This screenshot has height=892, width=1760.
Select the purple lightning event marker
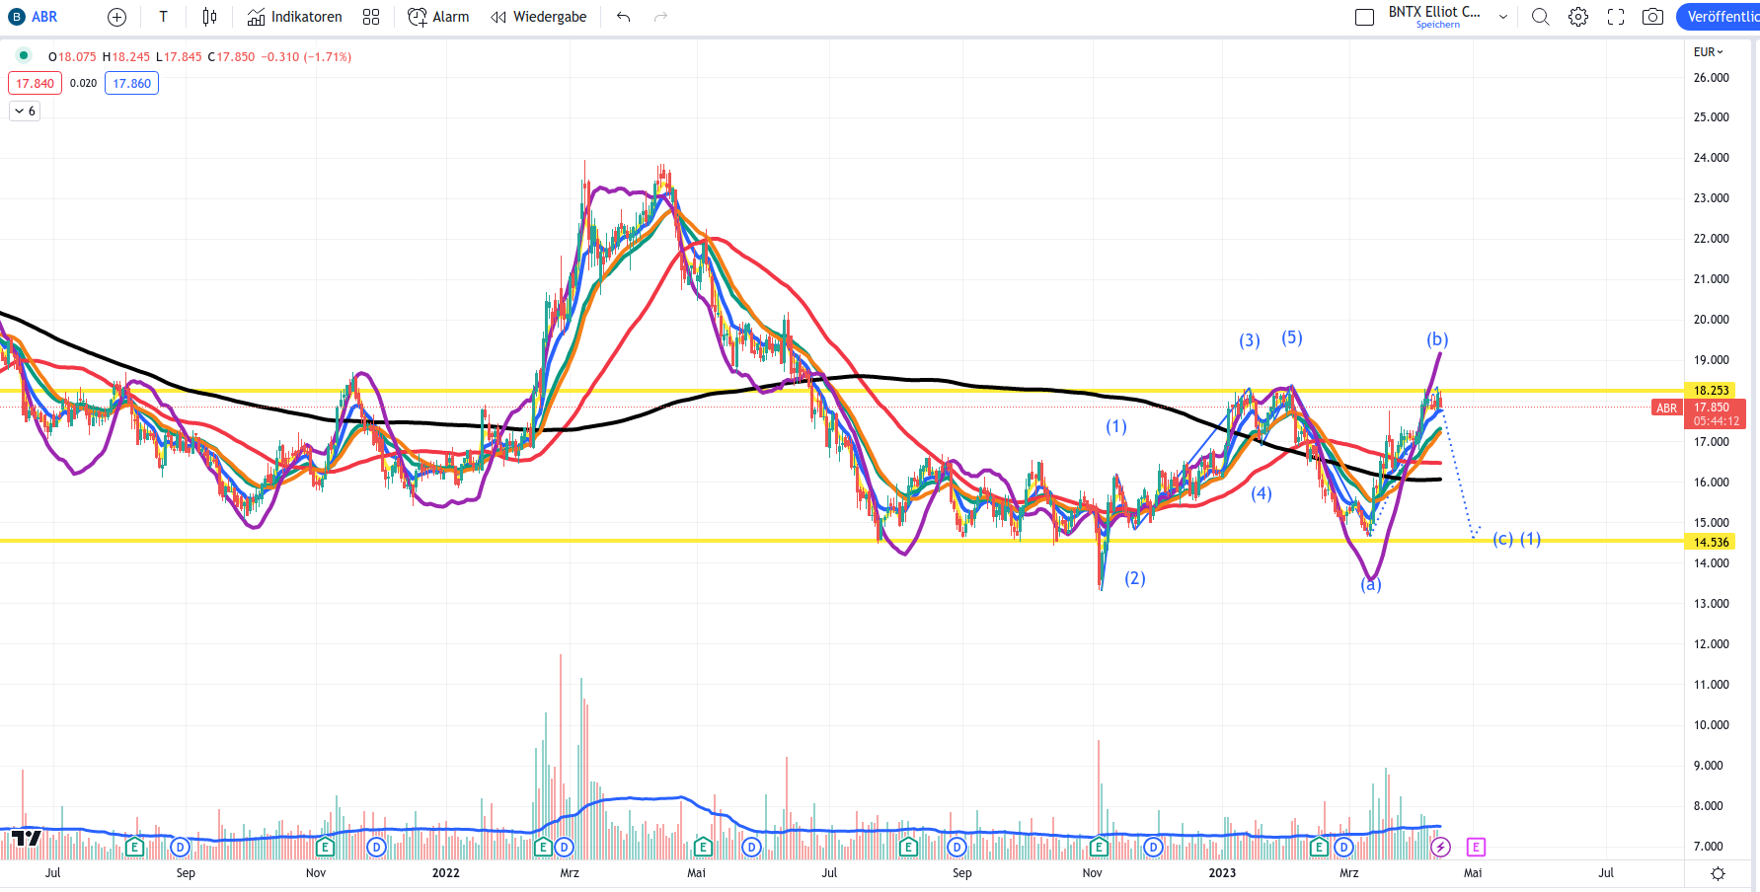1441,847
